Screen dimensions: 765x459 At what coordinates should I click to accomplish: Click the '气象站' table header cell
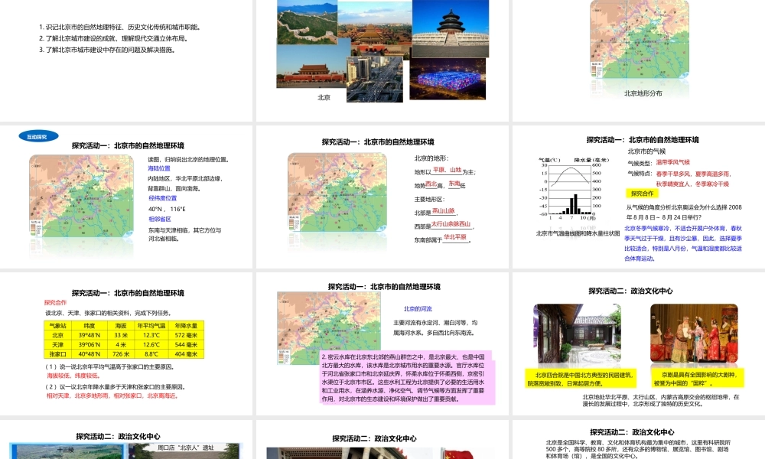click(57, 325)
